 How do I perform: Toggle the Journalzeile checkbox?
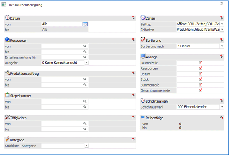click(200, 62)
